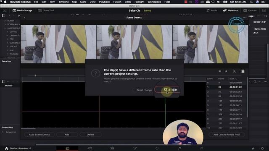Open the Trim menu
Viewport: 269px width, 151px height.
(52, 2)
